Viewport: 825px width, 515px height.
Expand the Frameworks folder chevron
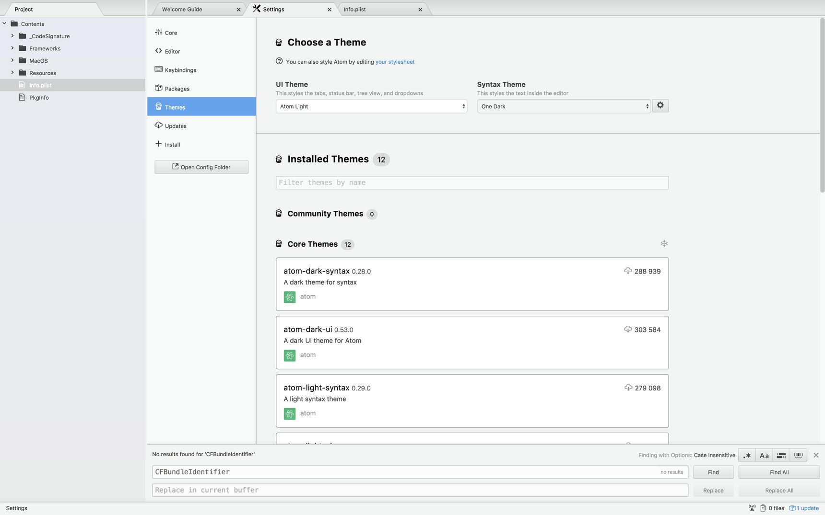pyautogui.click(x=12, y=48)
